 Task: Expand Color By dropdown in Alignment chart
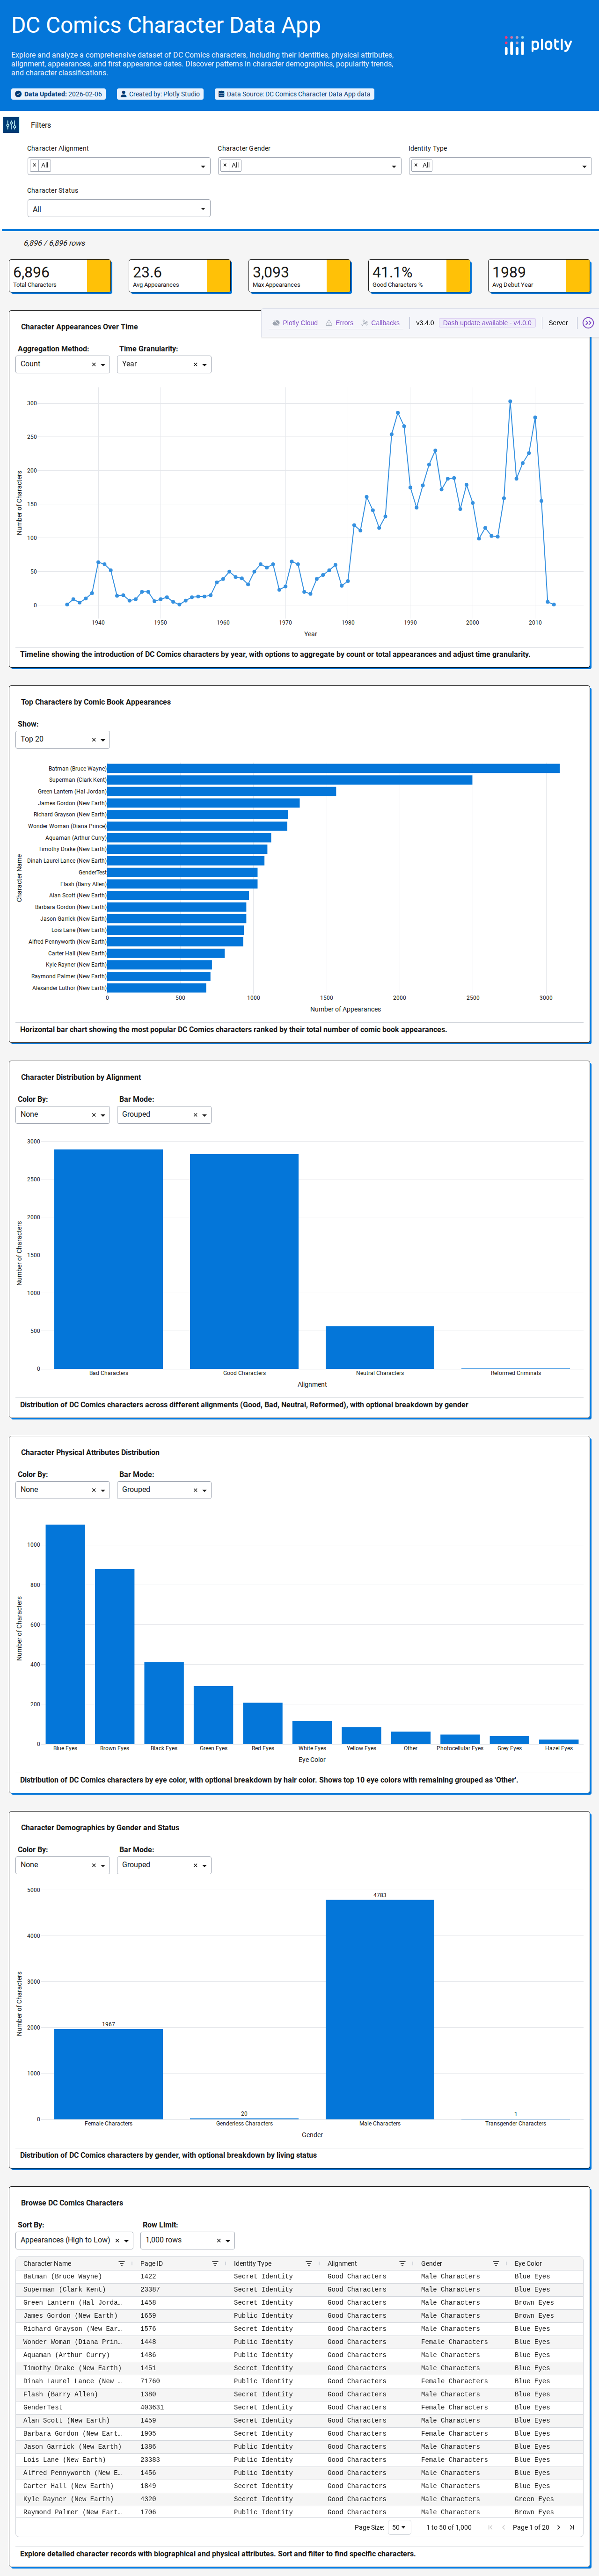(x=103, y=1115)
